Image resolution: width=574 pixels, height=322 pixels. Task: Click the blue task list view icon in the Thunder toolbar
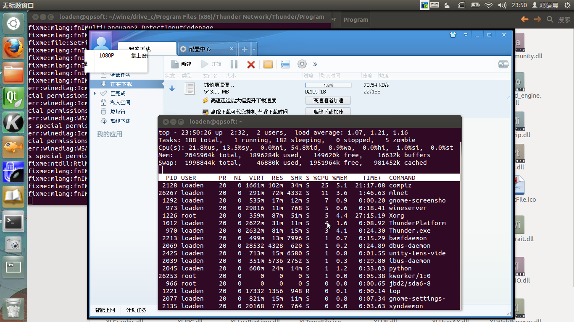click(x=285, y=64)
